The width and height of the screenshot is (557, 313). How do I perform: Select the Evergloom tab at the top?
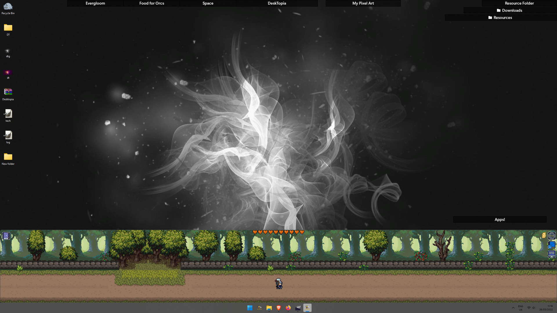click(x=95, y=3)
